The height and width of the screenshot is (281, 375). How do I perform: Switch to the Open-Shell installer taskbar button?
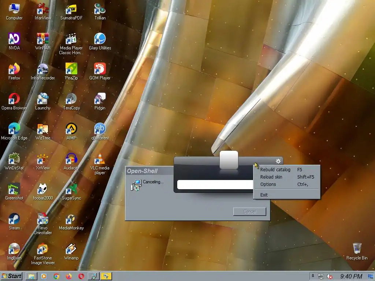pyautogui.click(x=94, y=277)
